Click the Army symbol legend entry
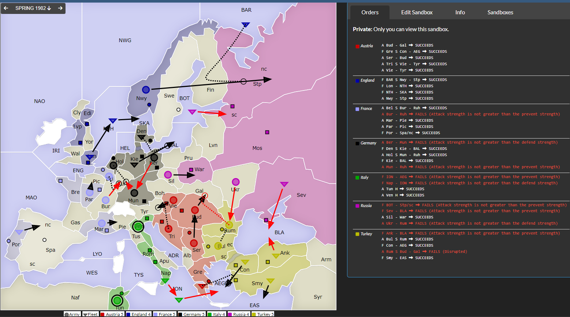The width and height of the screenshot is (570, 317). [x=72, y=314]
